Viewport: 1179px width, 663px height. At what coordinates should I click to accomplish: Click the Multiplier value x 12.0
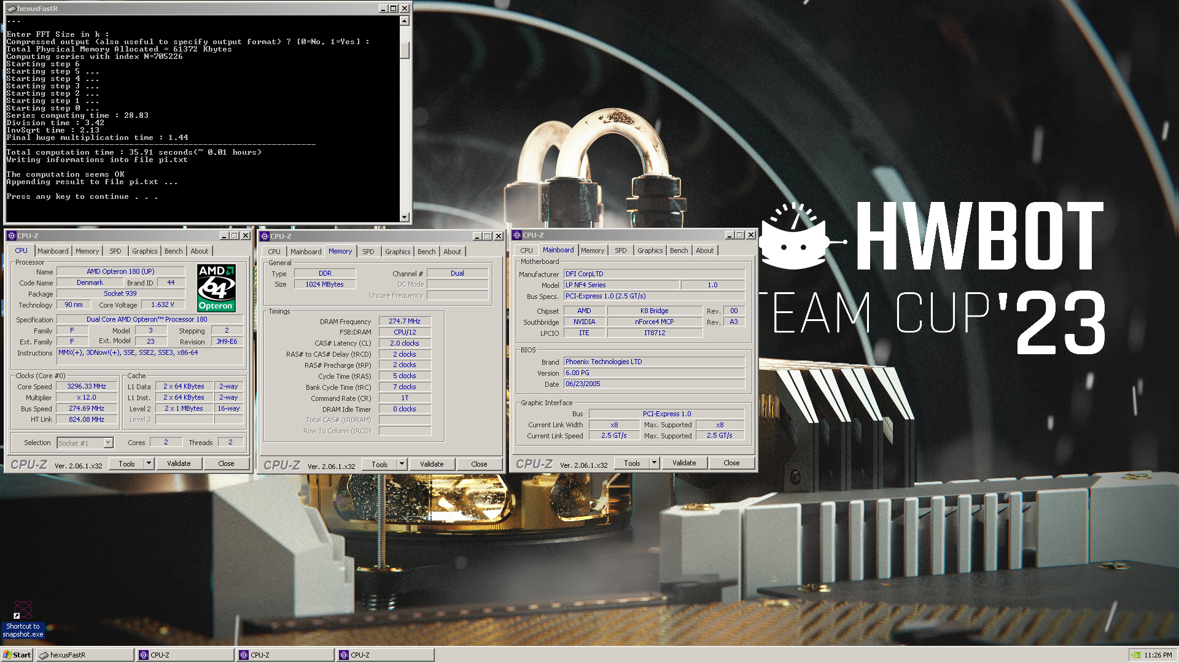pyautogui.click(x=87, y=398)
